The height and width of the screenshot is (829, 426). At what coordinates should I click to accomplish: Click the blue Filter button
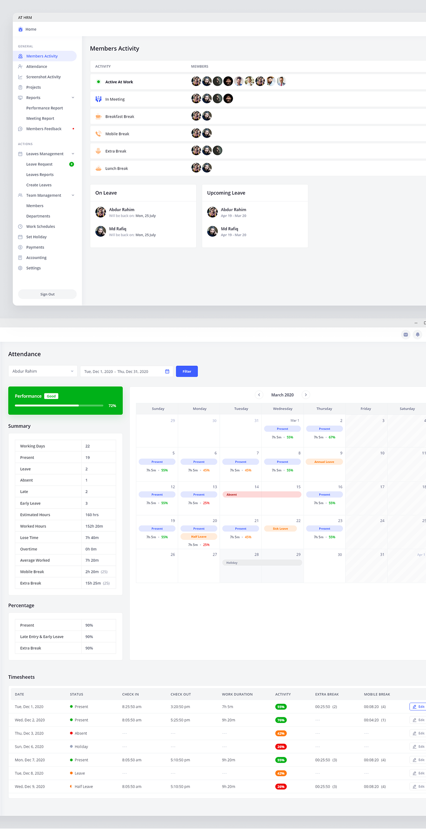click(x=187, y=371)
